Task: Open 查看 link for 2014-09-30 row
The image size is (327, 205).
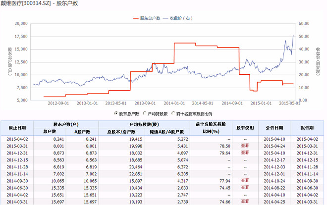Action: point(245,180)
